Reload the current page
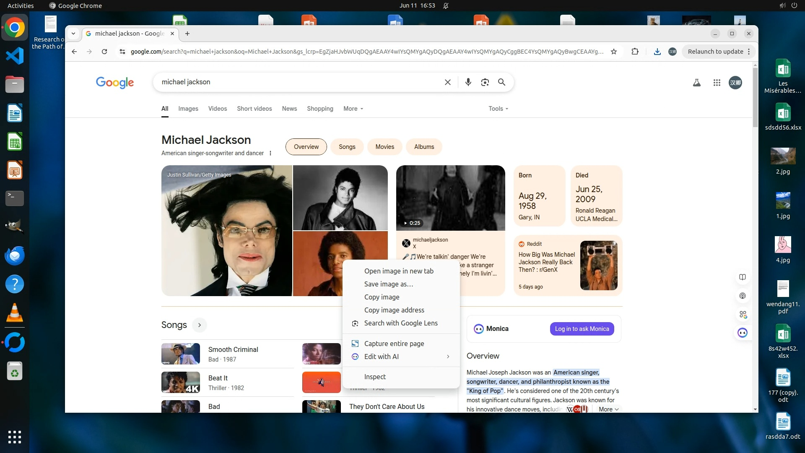 click(x=104, y=52)
